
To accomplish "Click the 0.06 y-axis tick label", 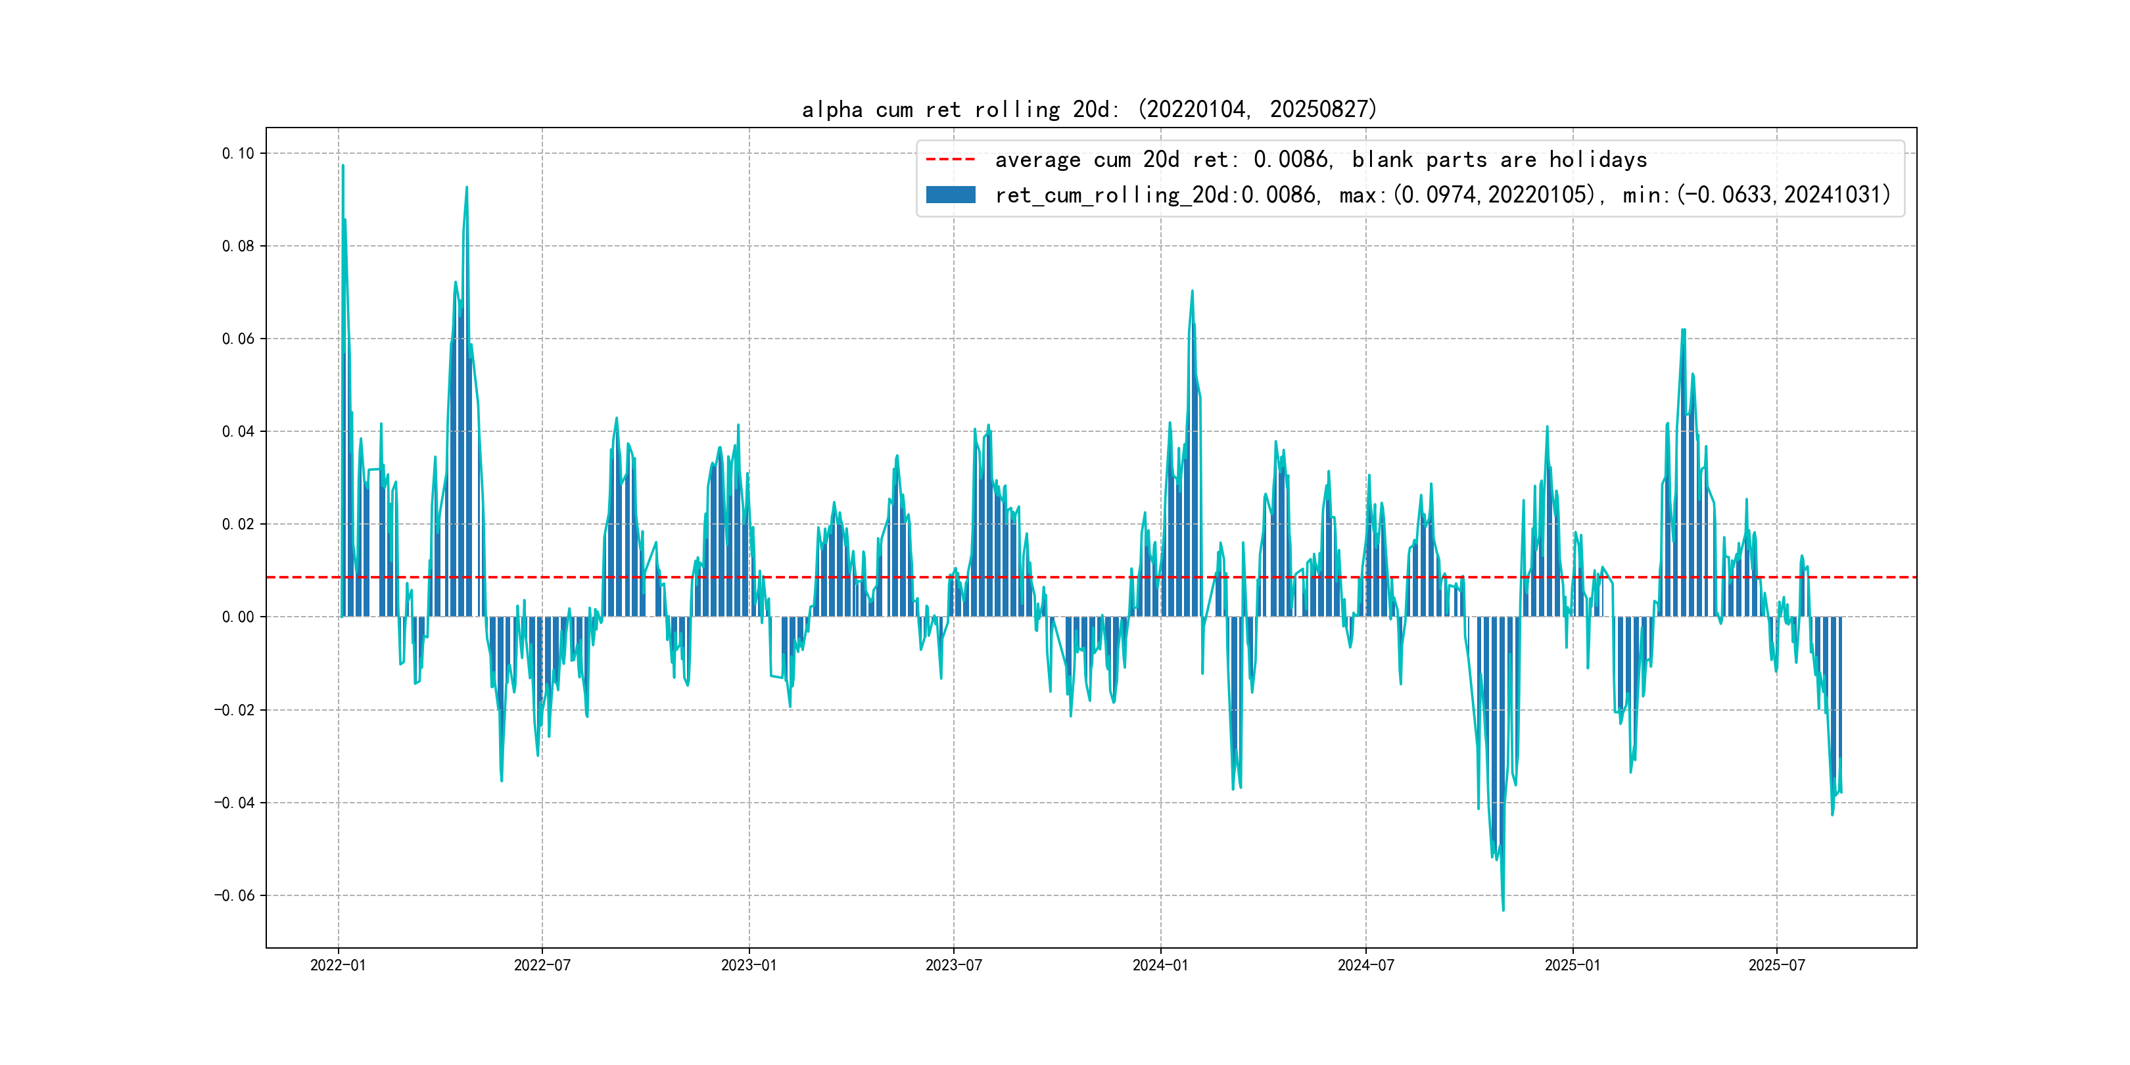I will coord(238,338).
